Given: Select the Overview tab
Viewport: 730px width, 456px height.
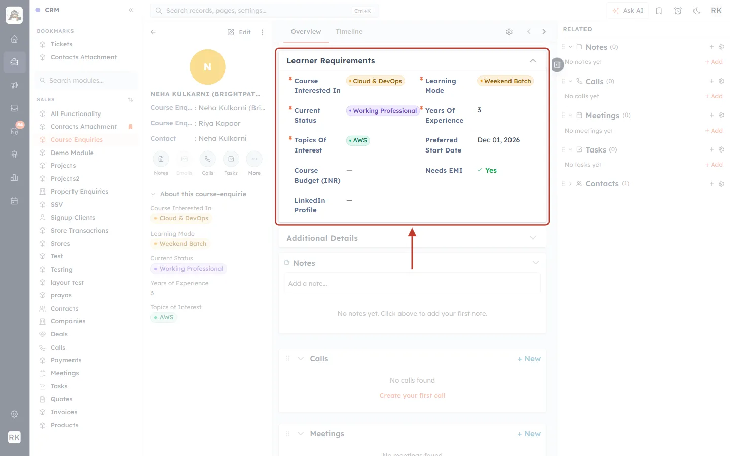Looking at the screenshot, I should click(306, 32).
